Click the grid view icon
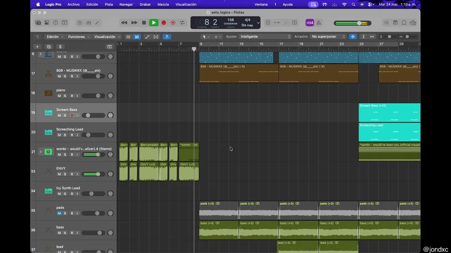This screenshot has height=253, width=451. click(x=128, y=37)
